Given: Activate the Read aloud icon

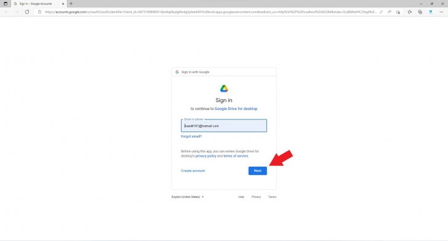Looking at the screenshot, I should click(390, 12).
